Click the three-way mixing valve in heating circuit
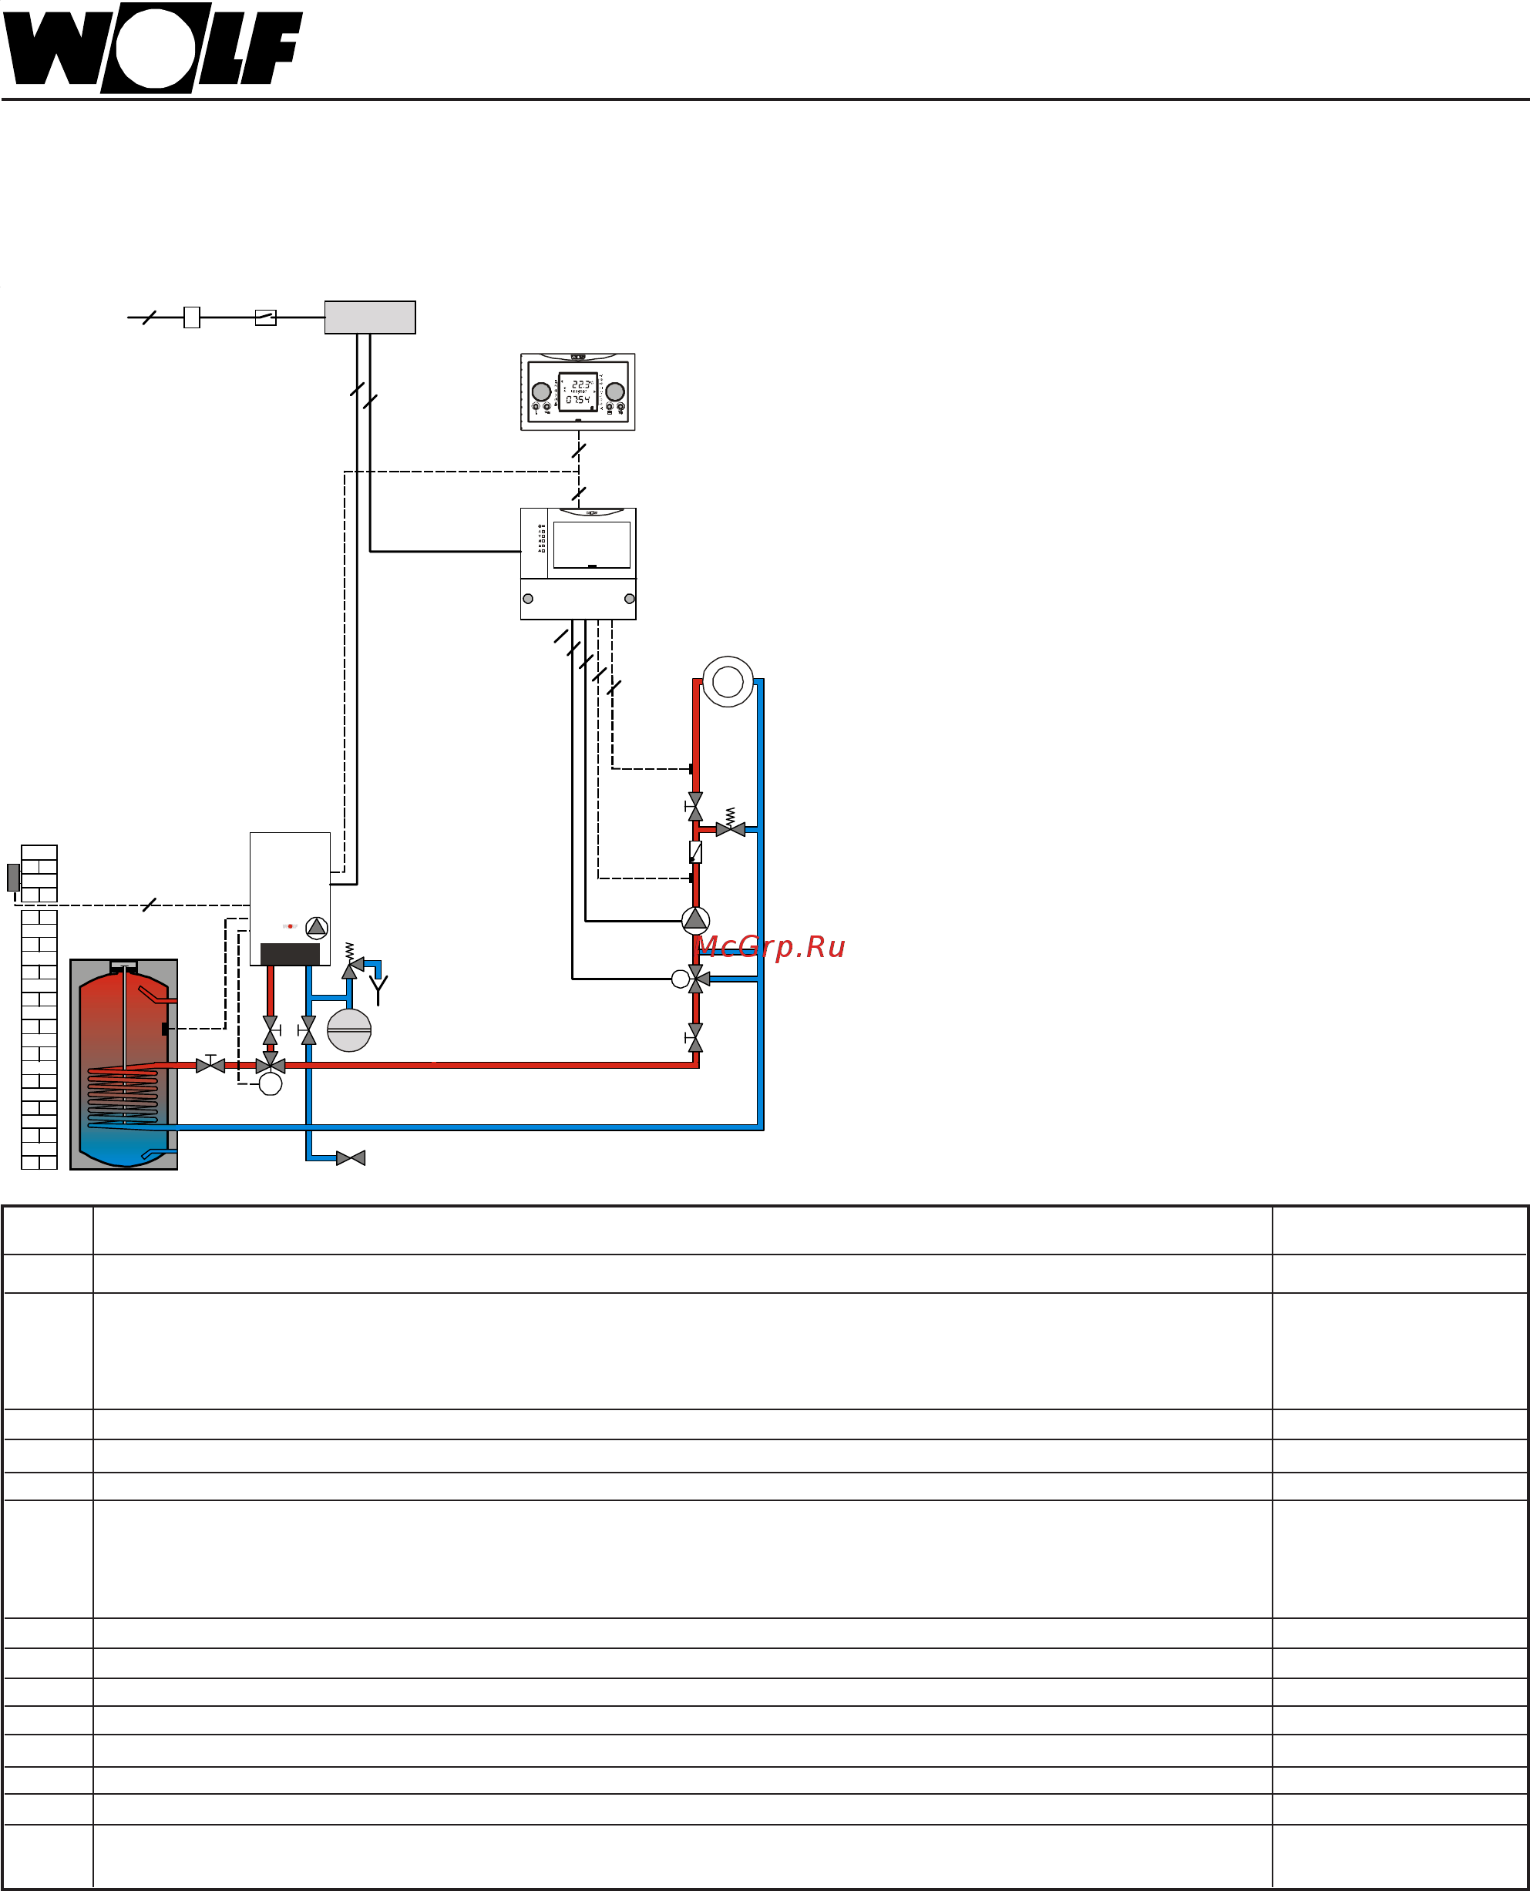 pyautogui.click(x=696, y=979)
